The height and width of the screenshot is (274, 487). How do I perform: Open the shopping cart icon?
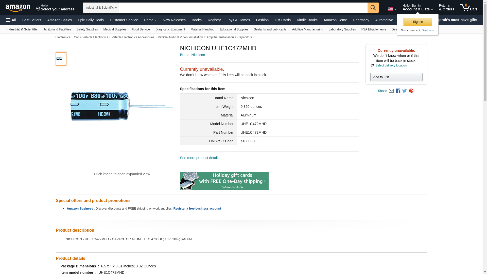point(468,8)
